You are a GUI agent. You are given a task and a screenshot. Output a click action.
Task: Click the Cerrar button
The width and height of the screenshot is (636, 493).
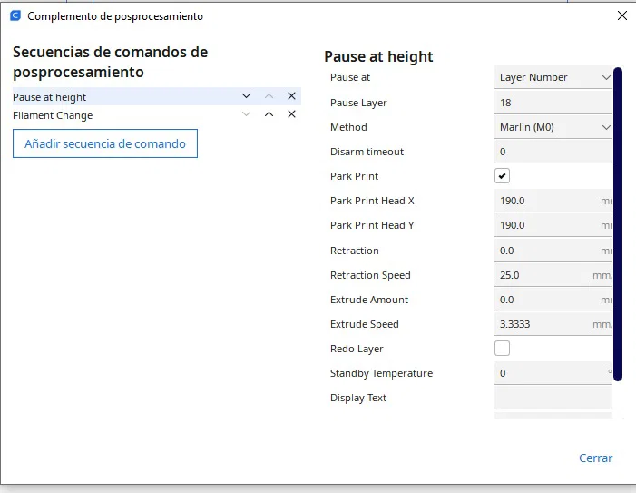click(595, 458)
